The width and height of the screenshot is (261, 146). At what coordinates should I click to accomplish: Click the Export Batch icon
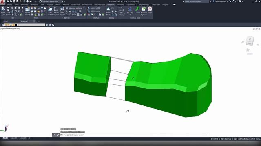tap(88, 11)
